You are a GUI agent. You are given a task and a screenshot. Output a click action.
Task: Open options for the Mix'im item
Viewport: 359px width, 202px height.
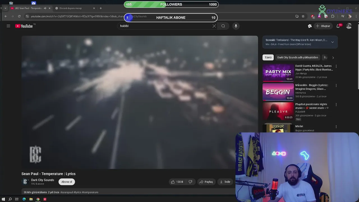coord(336,127)
